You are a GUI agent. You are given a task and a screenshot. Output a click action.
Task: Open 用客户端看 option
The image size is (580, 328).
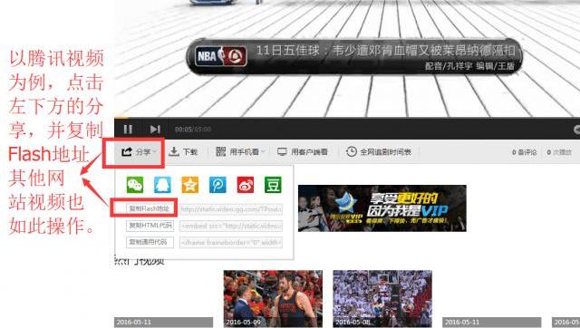[x=303, y=151]
